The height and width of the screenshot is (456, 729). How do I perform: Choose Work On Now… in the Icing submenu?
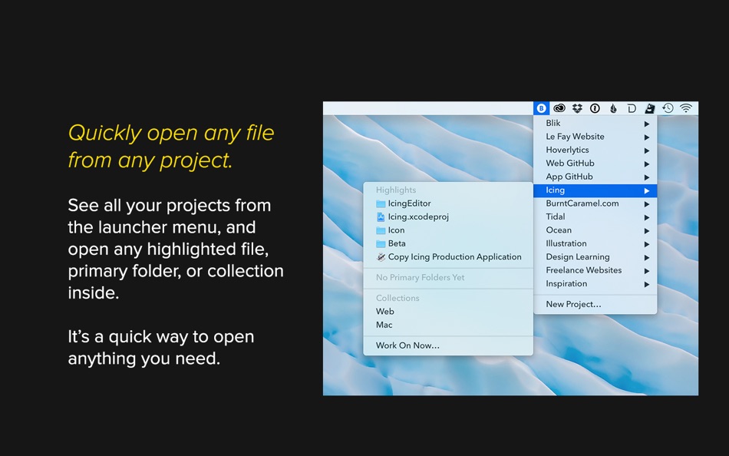click(x=448, y=345)
